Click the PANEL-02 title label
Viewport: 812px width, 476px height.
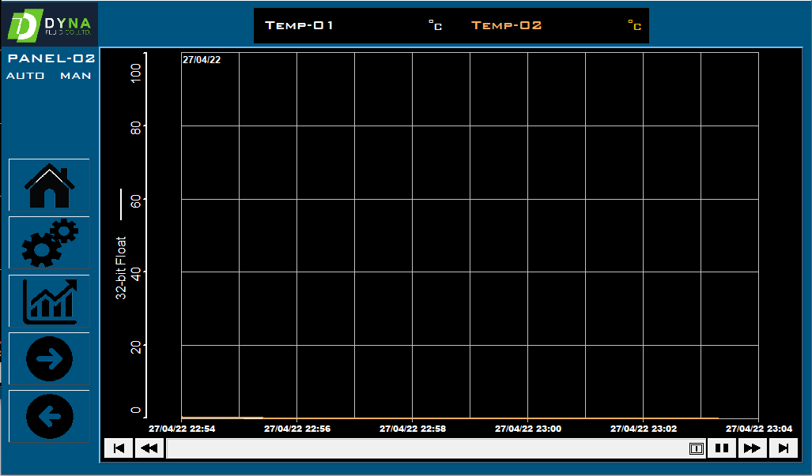point(51,58)
